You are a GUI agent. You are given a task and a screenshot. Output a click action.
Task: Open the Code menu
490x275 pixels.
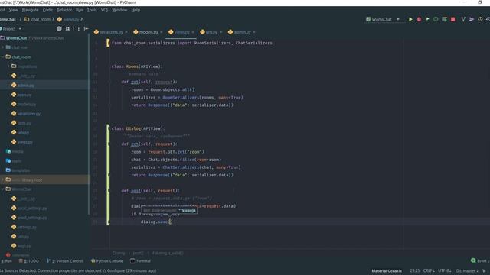click(x=47, y=10)
